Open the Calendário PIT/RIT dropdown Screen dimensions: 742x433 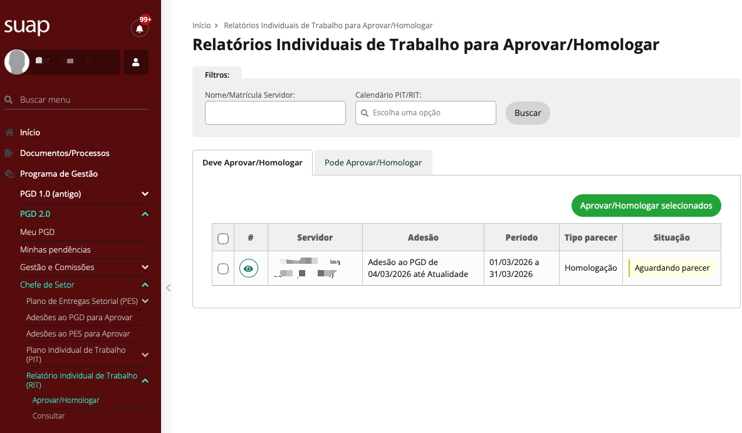coord(426,113)
